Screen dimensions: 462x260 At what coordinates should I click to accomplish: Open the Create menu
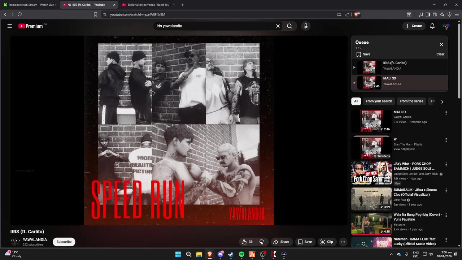click(x=414, y=26)
